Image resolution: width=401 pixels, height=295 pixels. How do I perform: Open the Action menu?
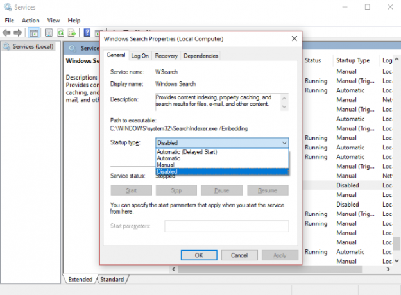pyautogui.click(x=30, y=20)
